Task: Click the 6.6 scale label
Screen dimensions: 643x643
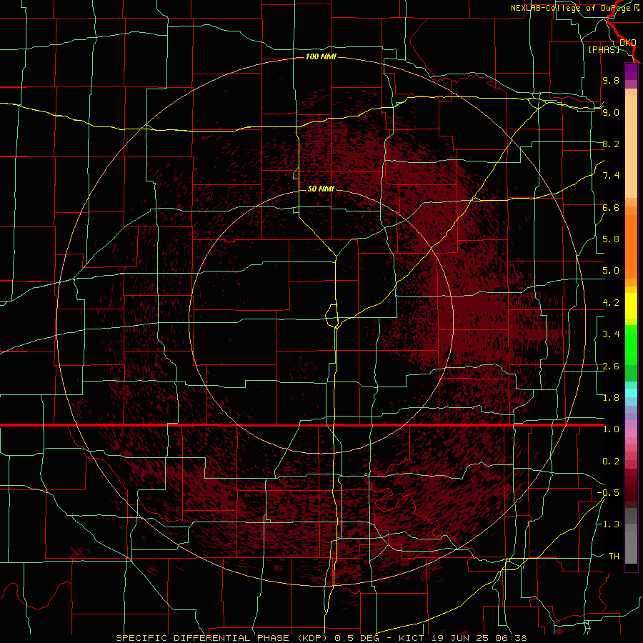Action: click(x=611, y=207)
